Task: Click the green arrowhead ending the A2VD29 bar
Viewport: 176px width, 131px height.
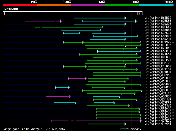Action: click(141, 84)
